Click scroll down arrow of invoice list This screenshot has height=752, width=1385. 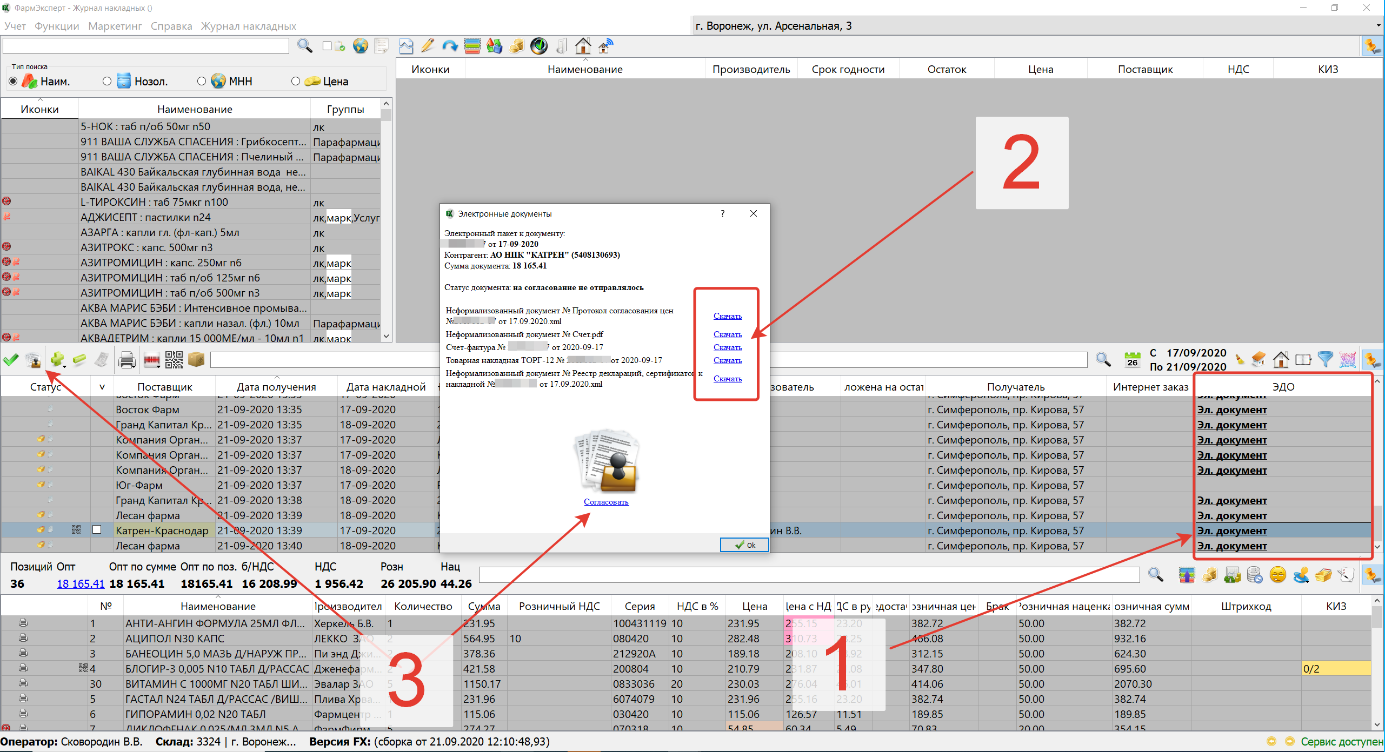1377,547
